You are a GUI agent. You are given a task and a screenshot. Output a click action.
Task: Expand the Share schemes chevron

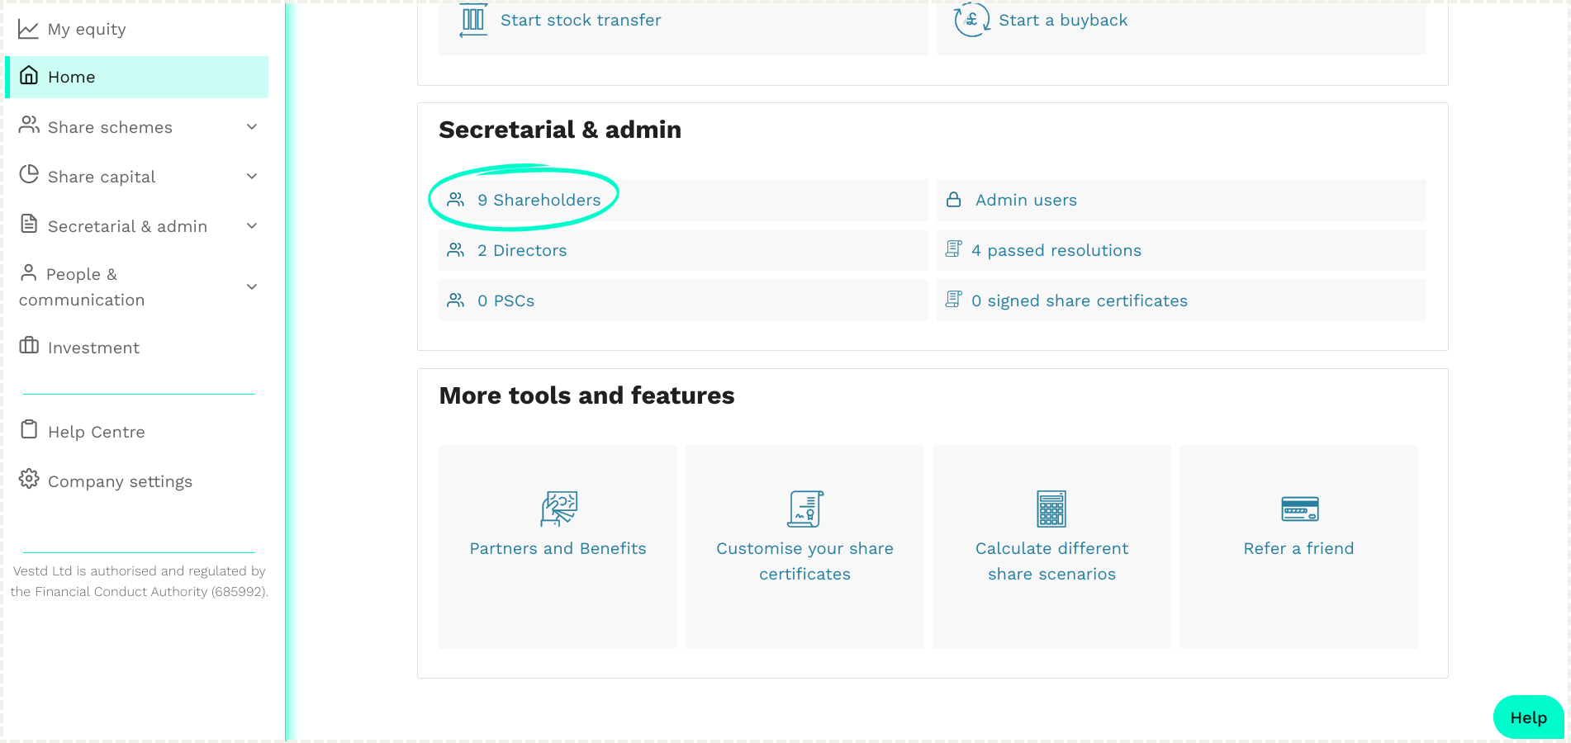[252, 126]
